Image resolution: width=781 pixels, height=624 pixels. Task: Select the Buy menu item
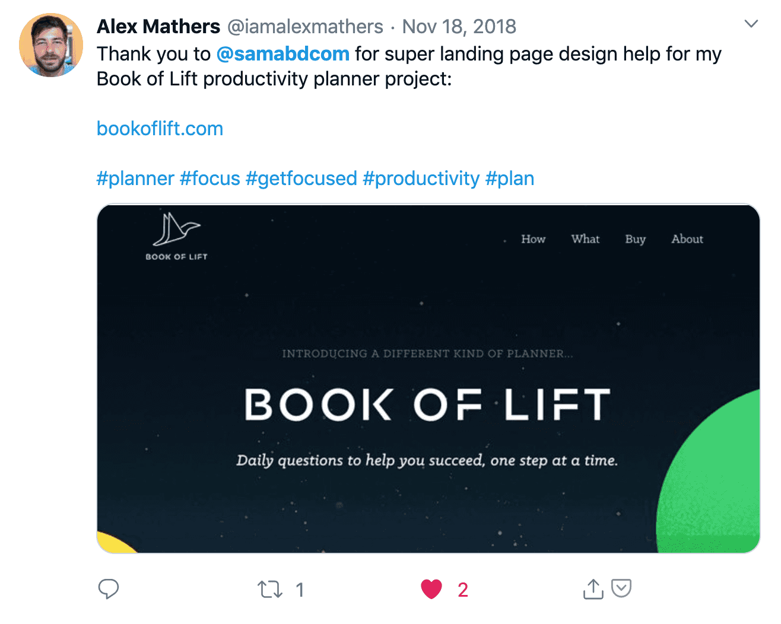point(635,239)
